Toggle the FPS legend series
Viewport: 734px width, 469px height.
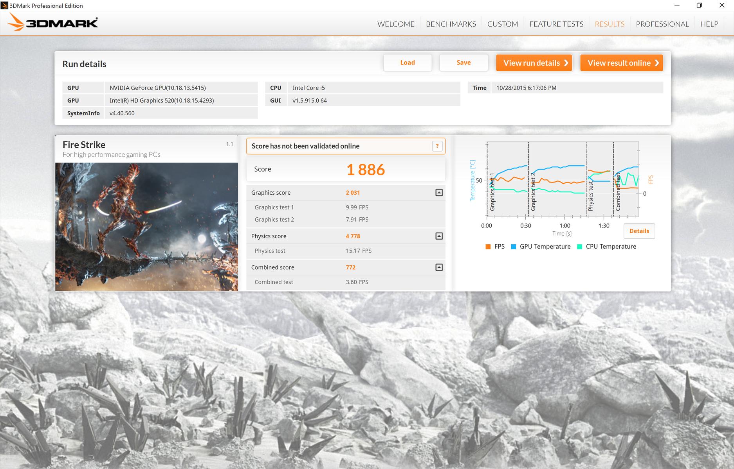(495, 247)
